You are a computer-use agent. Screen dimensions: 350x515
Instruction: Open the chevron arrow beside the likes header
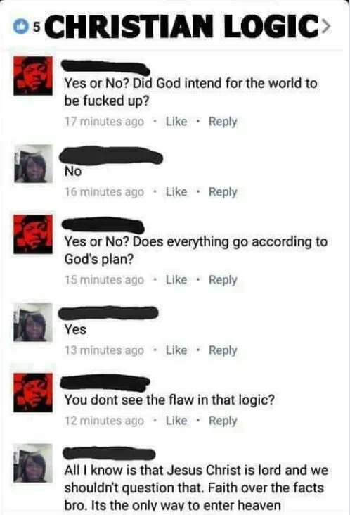click(325, 27)
